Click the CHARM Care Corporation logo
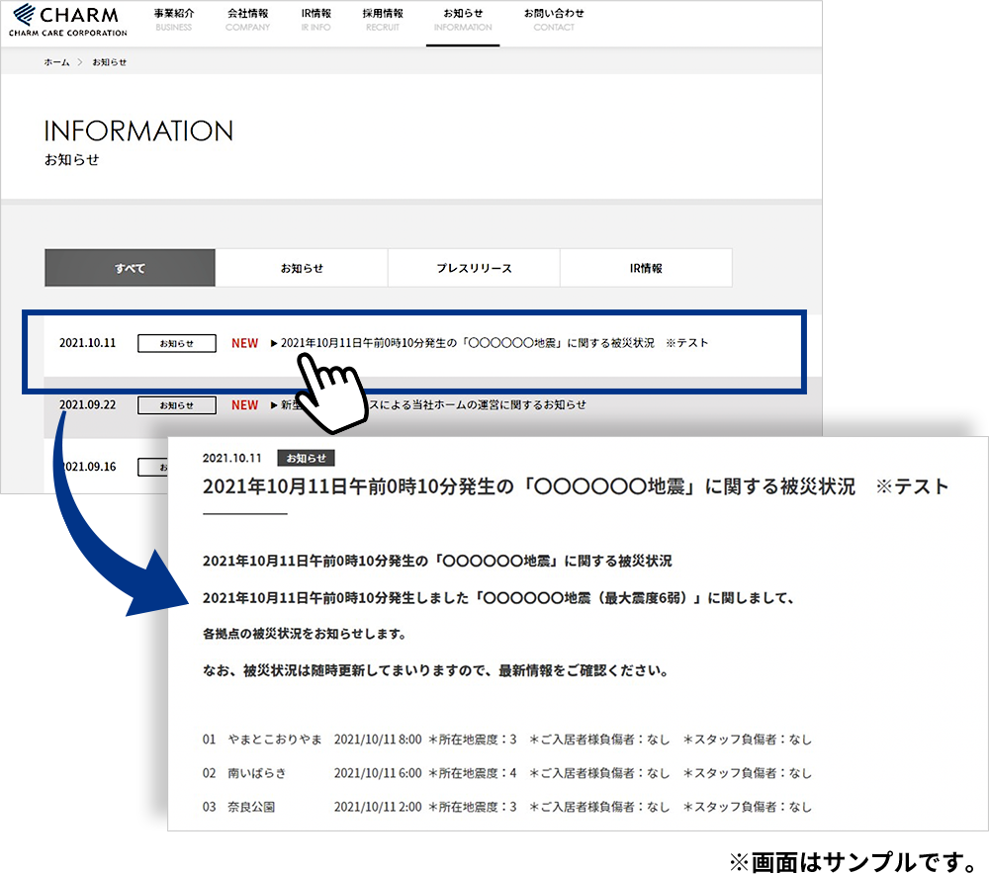 coord(68,20)
